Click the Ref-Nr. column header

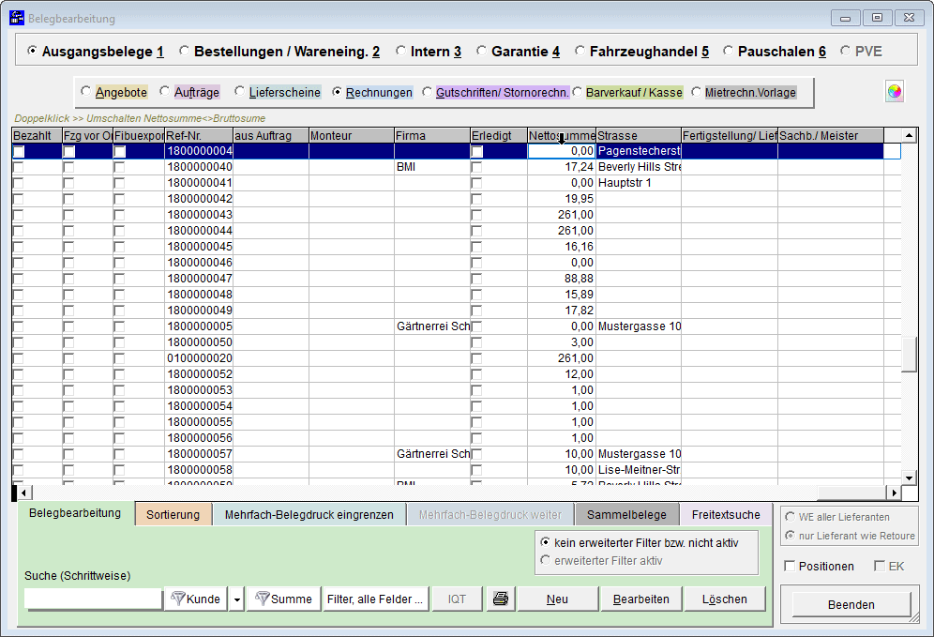tap(199, 136)
